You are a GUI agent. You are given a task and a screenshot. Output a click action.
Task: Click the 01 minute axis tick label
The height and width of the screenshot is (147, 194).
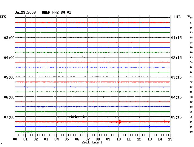pos(25,139)
